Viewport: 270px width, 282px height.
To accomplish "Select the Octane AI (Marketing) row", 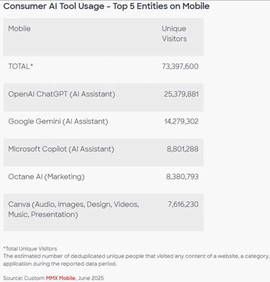I will coord(103,180).
